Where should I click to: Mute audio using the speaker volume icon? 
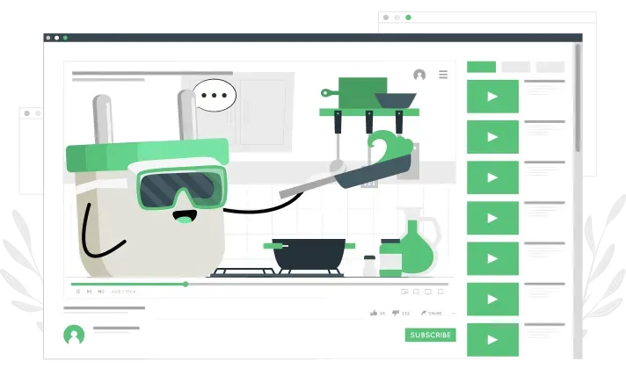click(101, 292)
